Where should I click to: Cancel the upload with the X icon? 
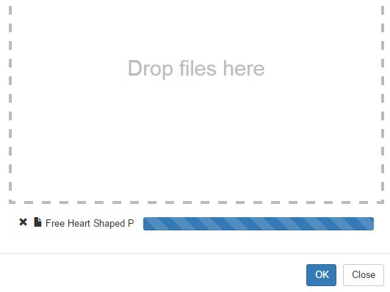coord(23,222)
